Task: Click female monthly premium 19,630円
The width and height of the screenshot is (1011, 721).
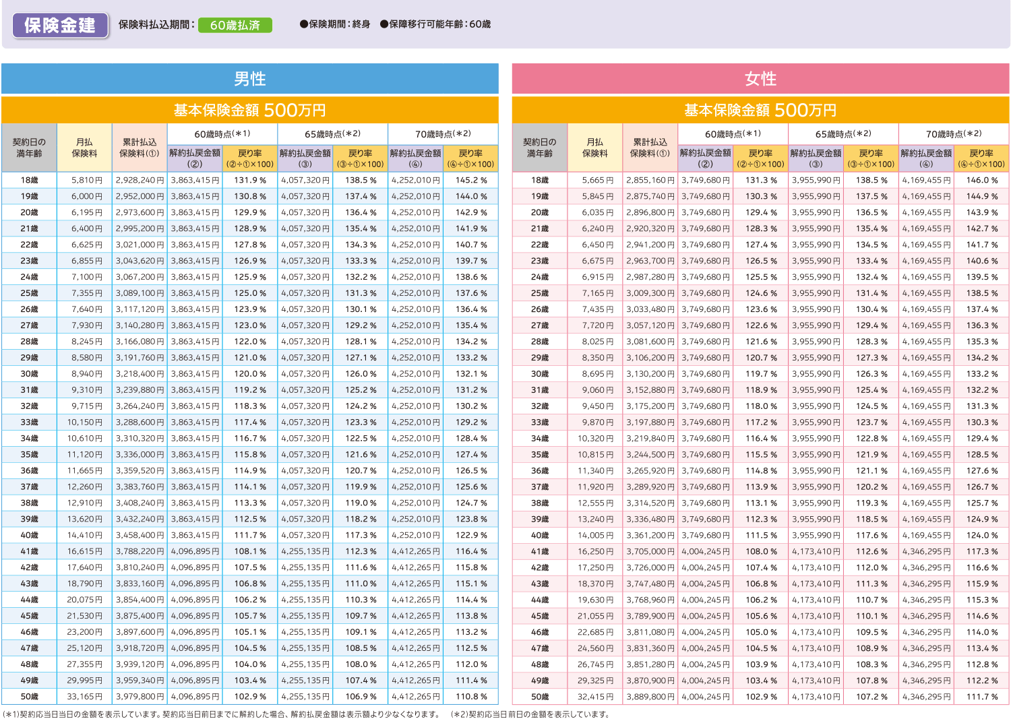Action: coord(596,600)
